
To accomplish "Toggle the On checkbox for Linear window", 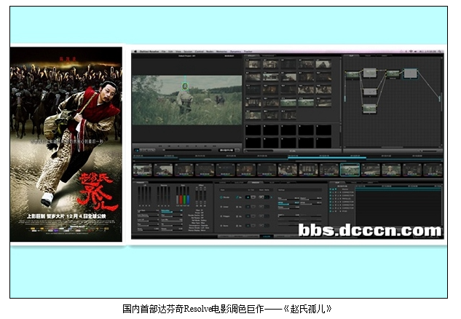I will [x=237, y=207].
